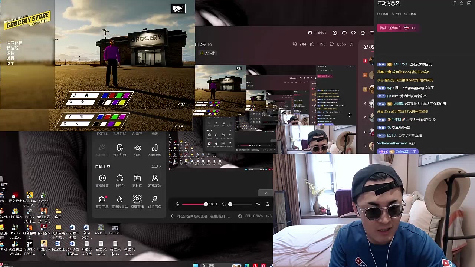Open the Windows Start menu

tap(196, 265)
